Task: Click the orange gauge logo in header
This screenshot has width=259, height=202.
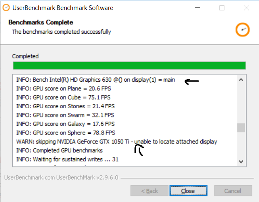Action: 242,29
